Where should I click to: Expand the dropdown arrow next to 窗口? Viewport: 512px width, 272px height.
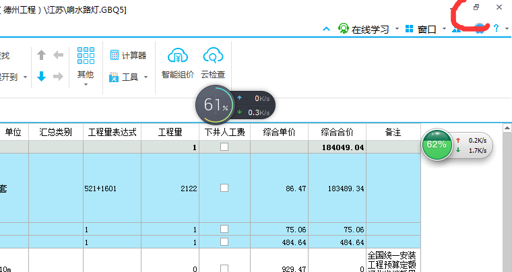(444, 29)
